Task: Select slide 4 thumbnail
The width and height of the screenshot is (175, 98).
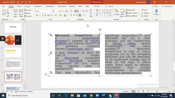Action: coord(13,65)
